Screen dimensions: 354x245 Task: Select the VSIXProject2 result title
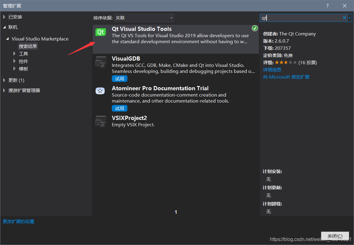[129, 118]
